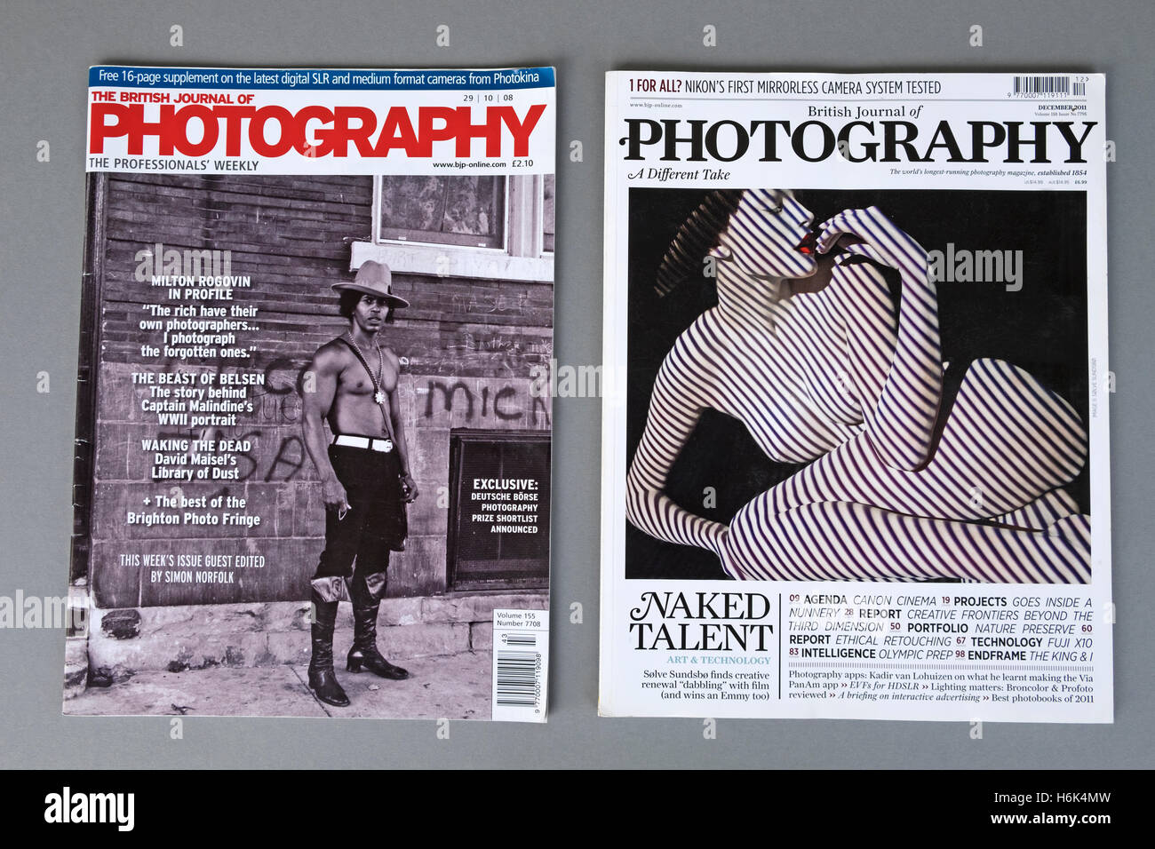
Task: Click the quote 'The rich have their own photographers'
Action: click(200, 331)
